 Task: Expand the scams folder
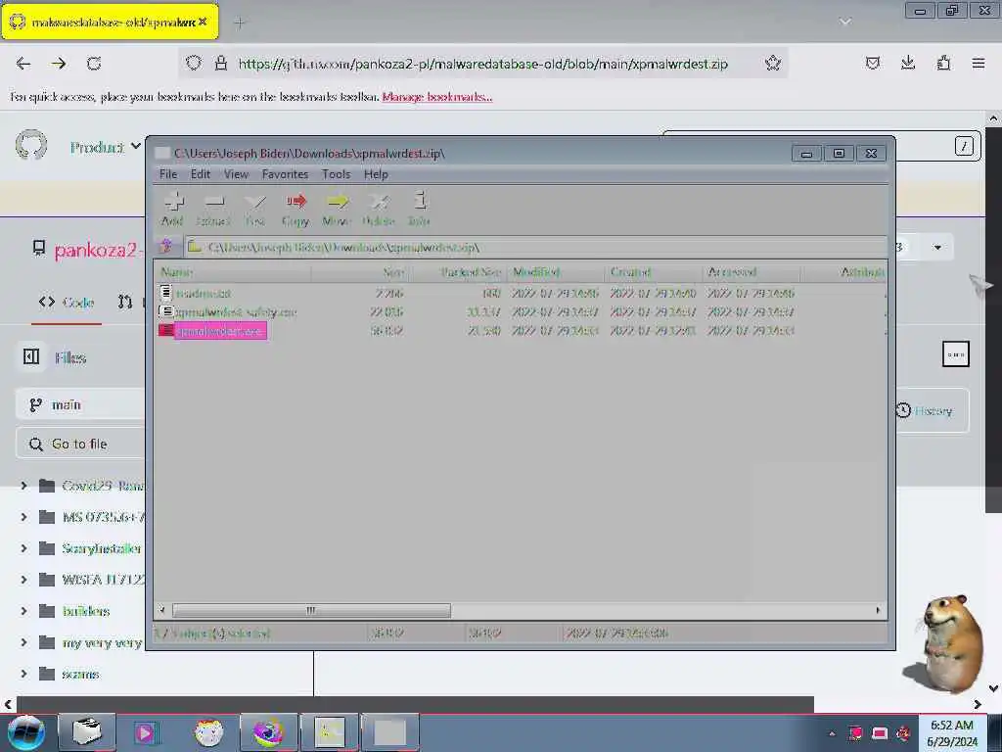pyautogui.click(x=24, y=674)
